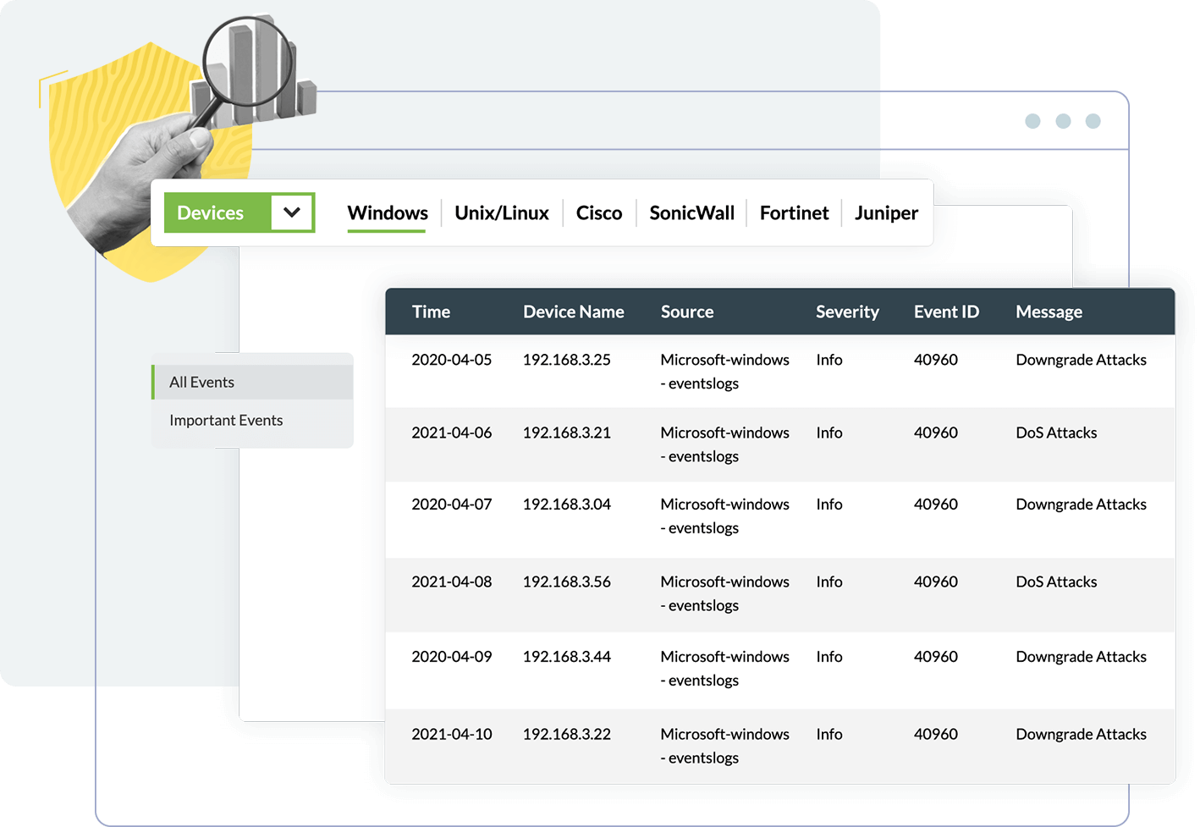1200x827 pixels.
Task: Show Important Events only
Action: click(226, 420)
